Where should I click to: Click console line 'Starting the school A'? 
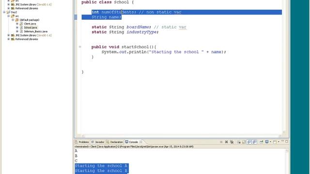click(x=101, y=166)
